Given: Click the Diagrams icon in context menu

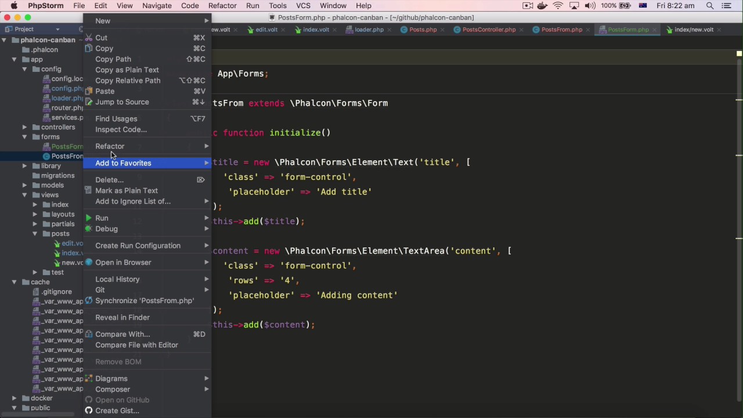Looking at the screenshot, I should 89,379.
